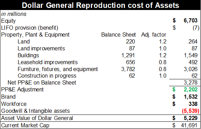Image resolution: width=201 pixels, height=129 pixels.
Task: Click the in millions note cell
Action: coord(14,14)
